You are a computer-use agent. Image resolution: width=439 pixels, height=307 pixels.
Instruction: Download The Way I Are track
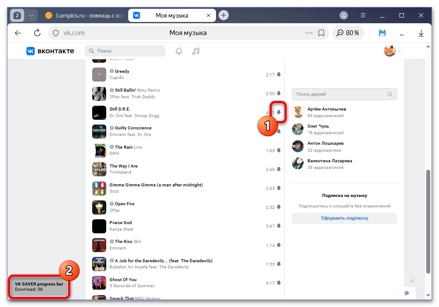279,169
